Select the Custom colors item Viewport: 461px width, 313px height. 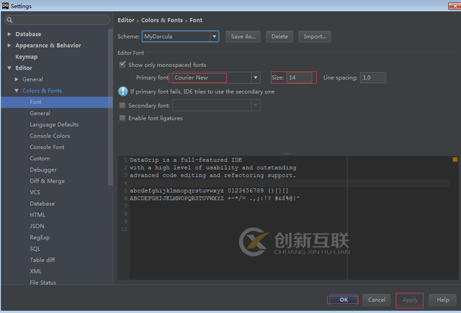40,158
